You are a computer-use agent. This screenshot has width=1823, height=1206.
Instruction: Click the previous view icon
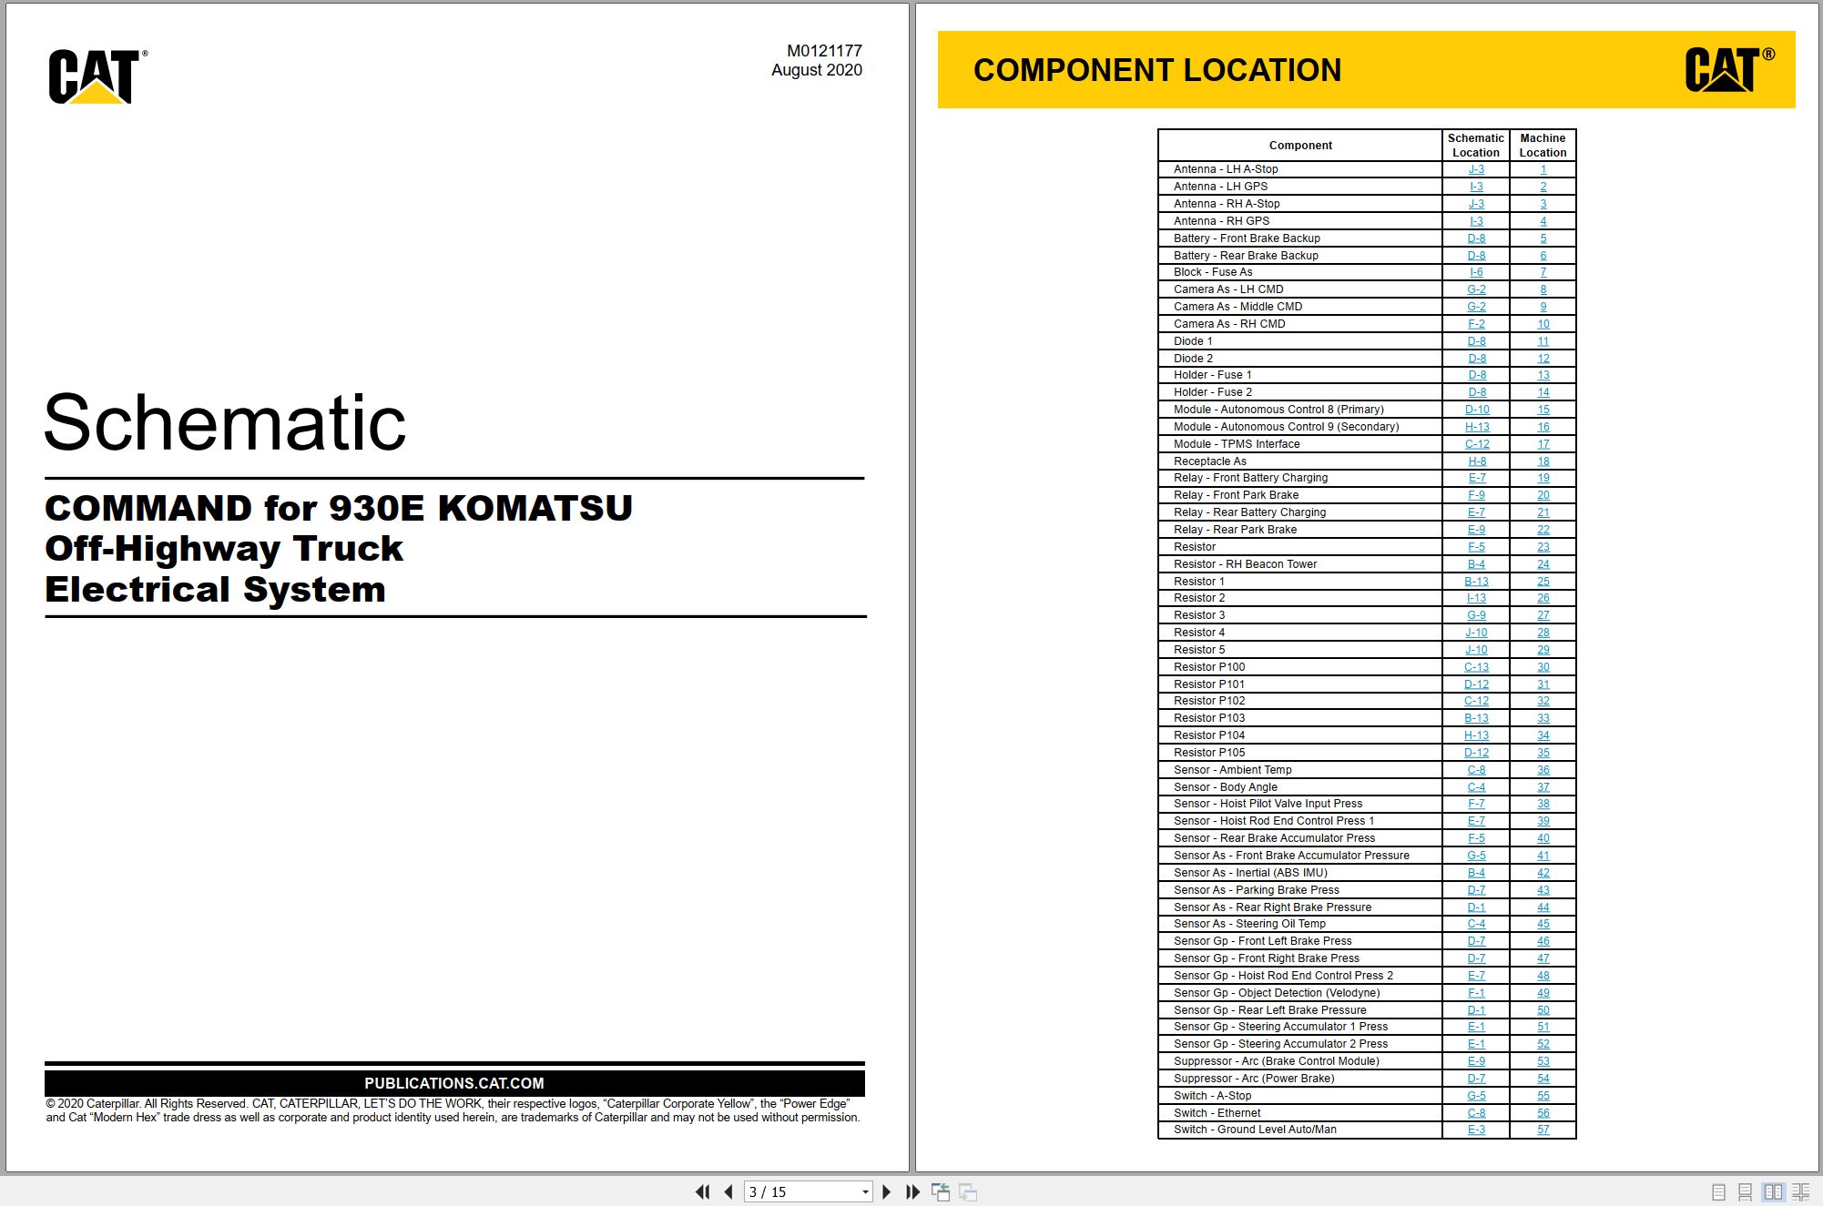tap(941, 1191)
